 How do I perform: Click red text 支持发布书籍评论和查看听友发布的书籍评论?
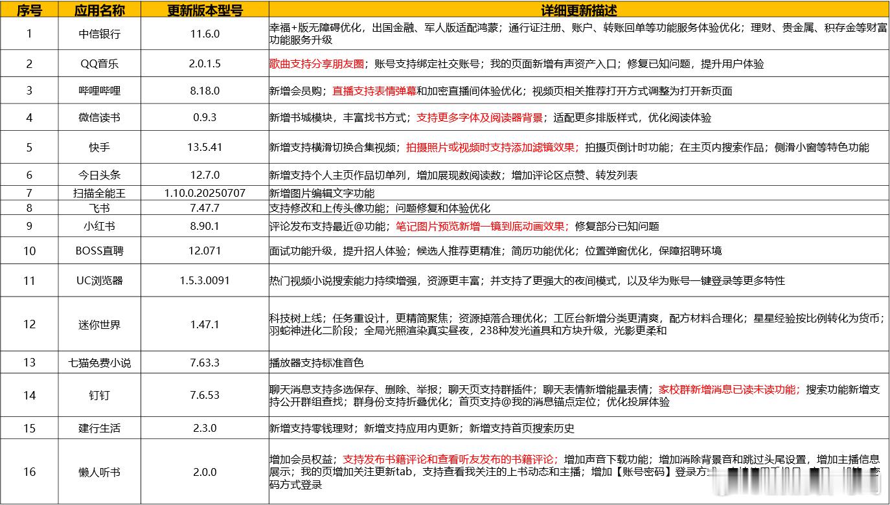[448, 459]
